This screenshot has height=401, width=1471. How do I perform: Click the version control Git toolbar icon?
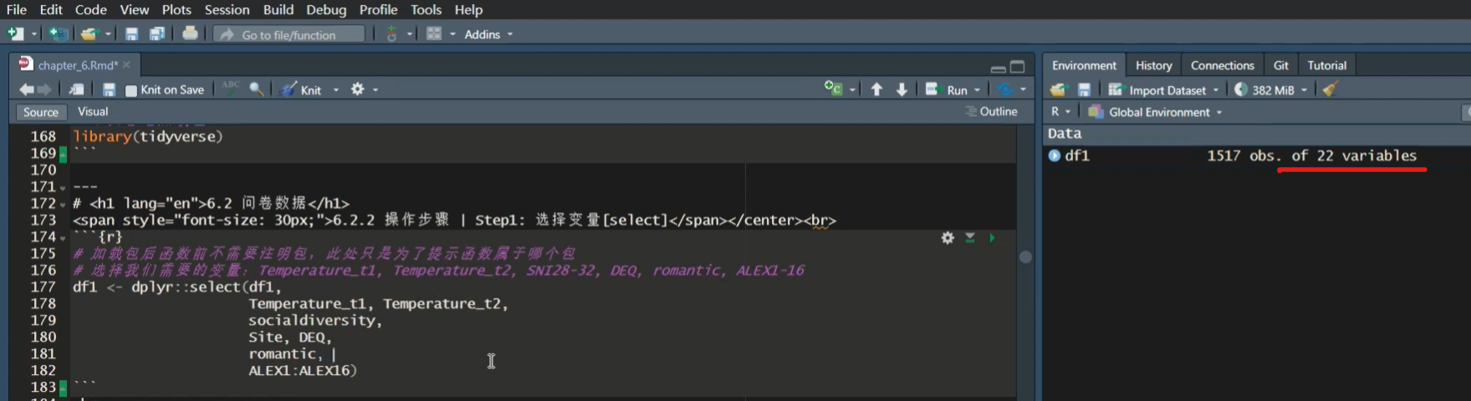point(391,34)
